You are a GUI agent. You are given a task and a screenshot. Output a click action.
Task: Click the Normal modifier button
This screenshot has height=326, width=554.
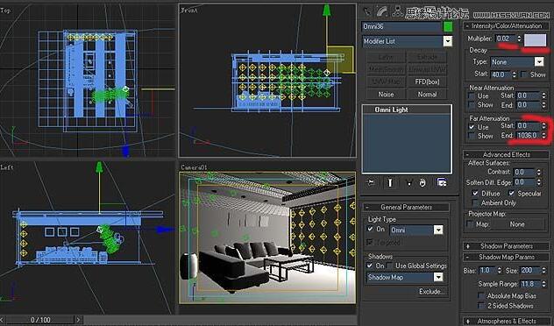(x=427, y=95)
